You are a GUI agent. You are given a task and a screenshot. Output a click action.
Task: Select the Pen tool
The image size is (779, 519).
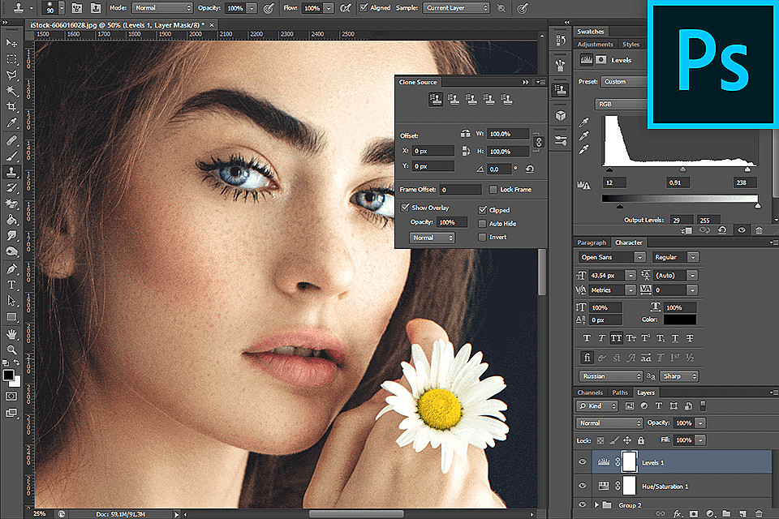[x=11, y=268]
